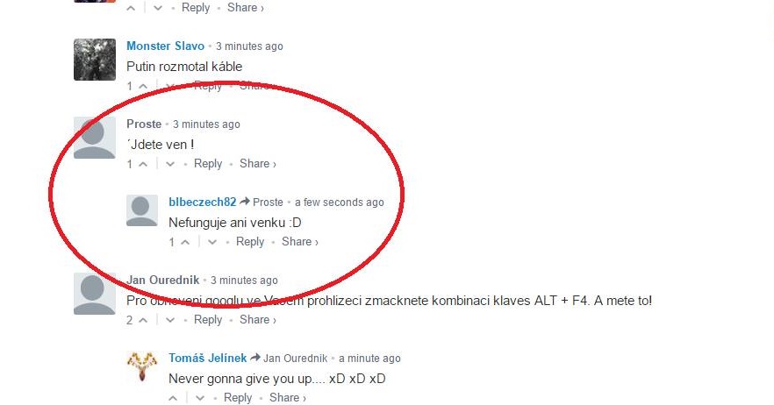Upvote blbeczech82's reply "Nefunguje ani venku"

[185, 242]
